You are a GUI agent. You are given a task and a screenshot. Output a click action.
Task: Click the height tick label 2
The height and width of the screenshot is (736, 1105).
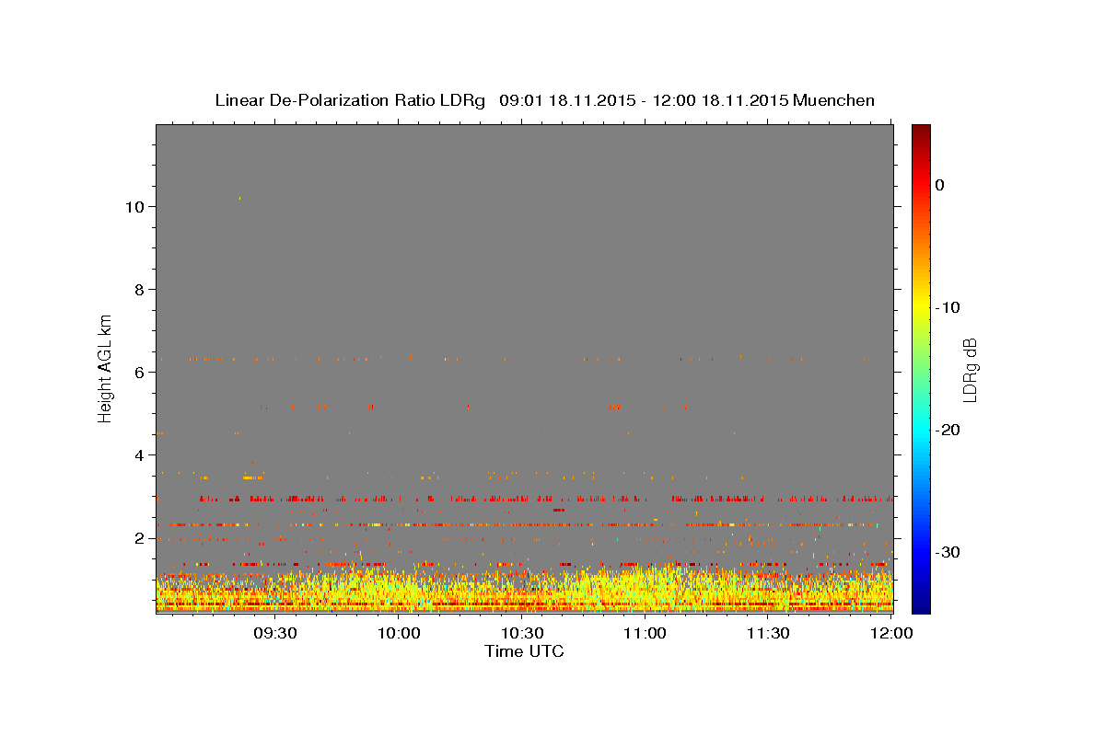(138, 537)
